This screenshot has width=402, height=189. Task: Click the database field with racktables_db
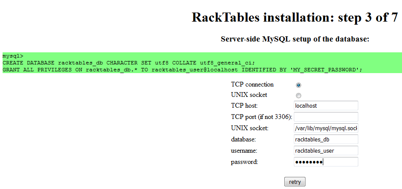coord(326,139)
